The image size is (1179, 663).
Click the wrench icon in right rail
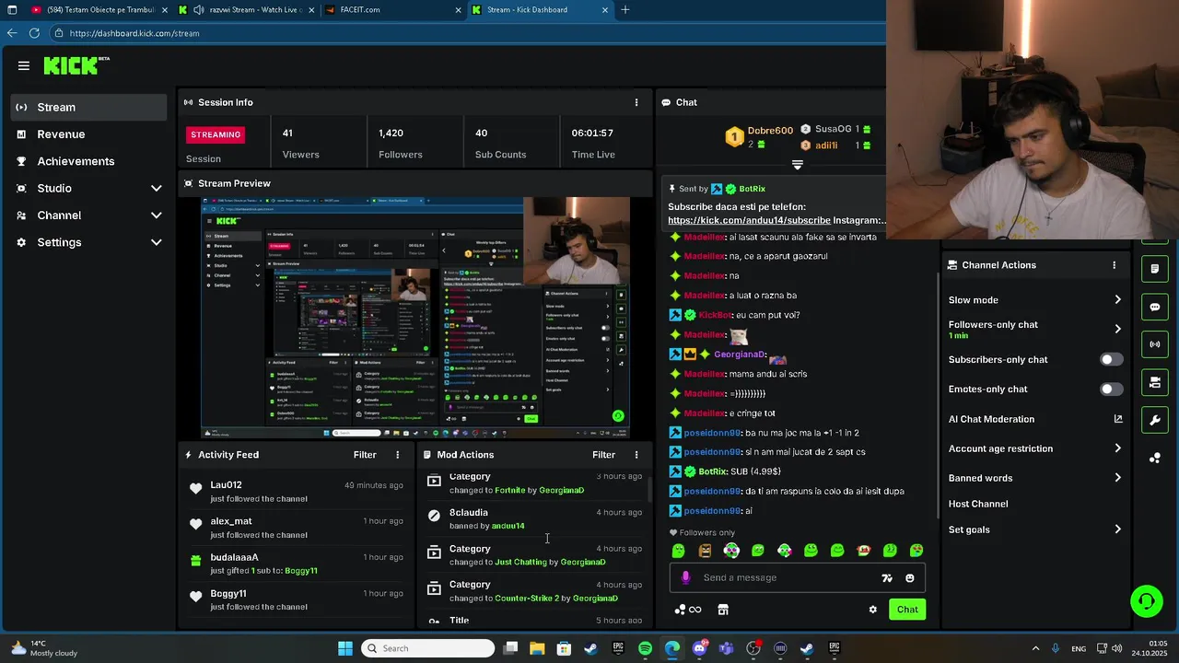[x=1155, y=421]
